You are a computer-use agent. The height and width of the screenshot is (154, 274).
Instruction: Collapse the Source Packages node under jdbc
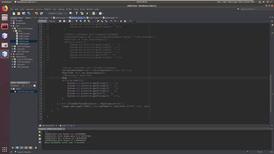[12, 28]
